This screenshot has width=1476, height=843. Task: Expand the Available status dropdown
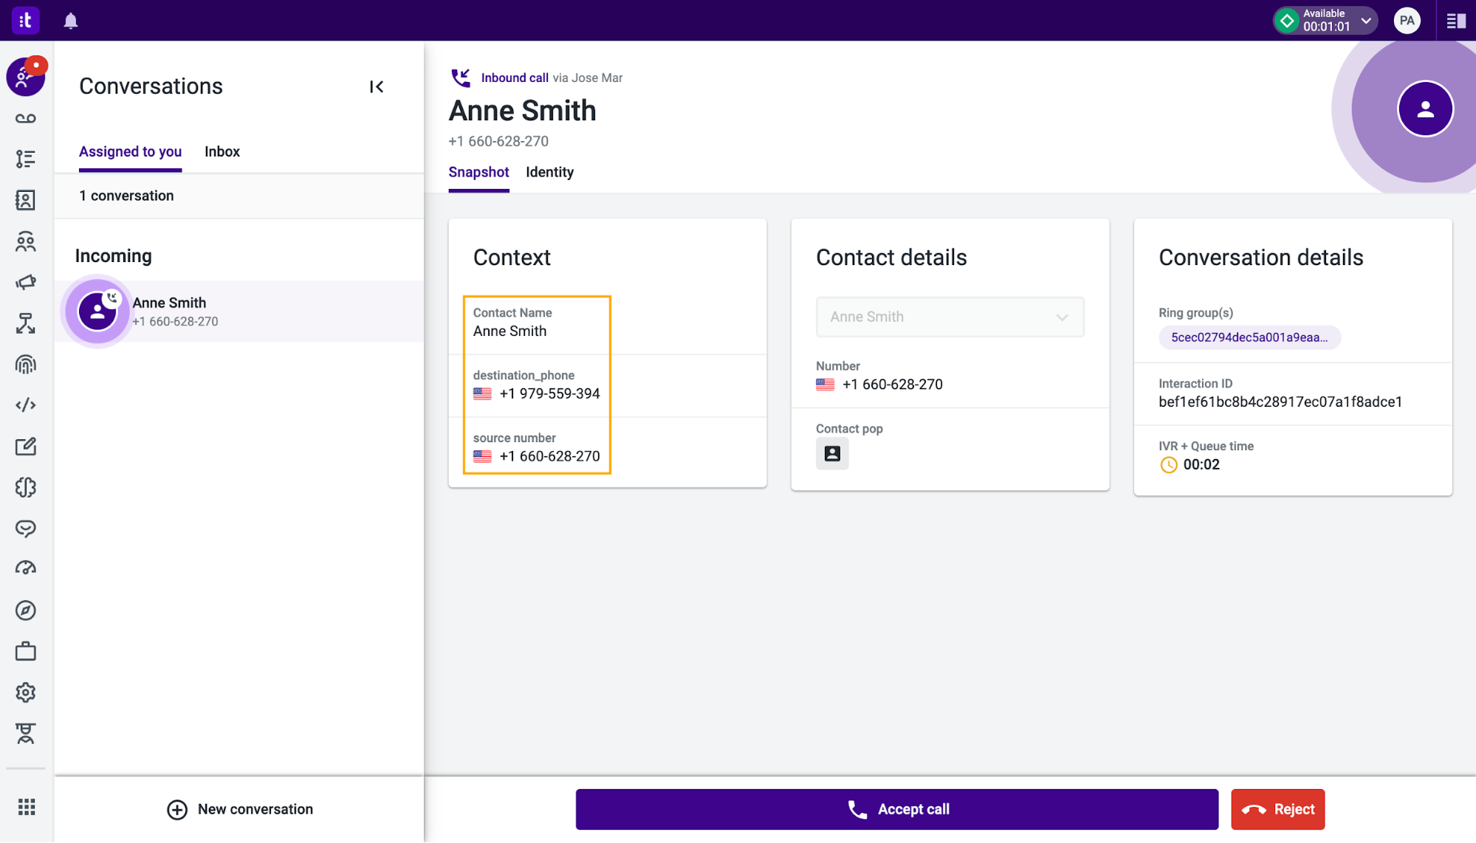(1367, 21)
